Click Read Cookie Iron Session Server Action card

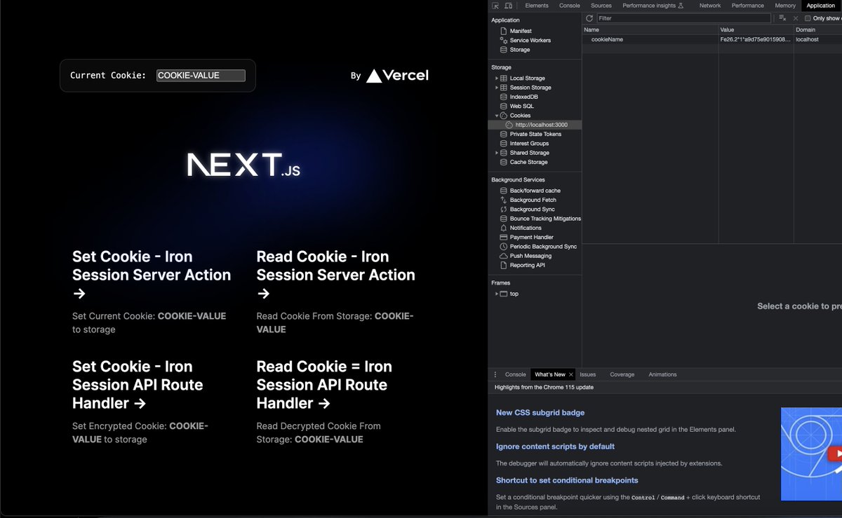(x=336, y=292)
